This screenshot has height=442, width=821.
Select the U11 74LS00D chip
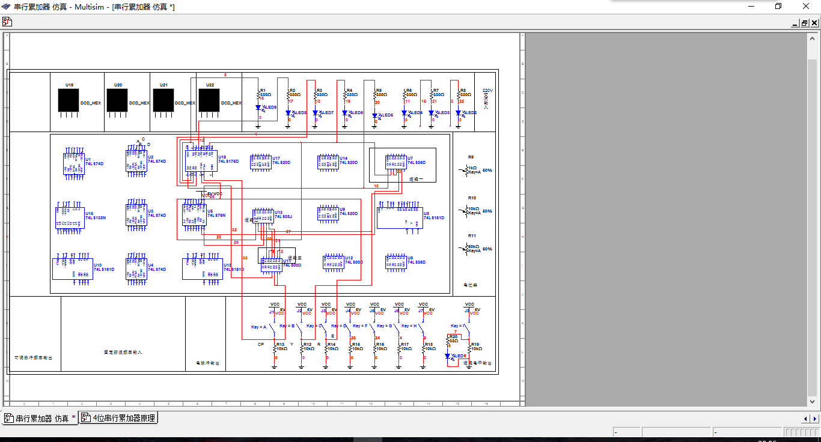click(x=272, y=265)
